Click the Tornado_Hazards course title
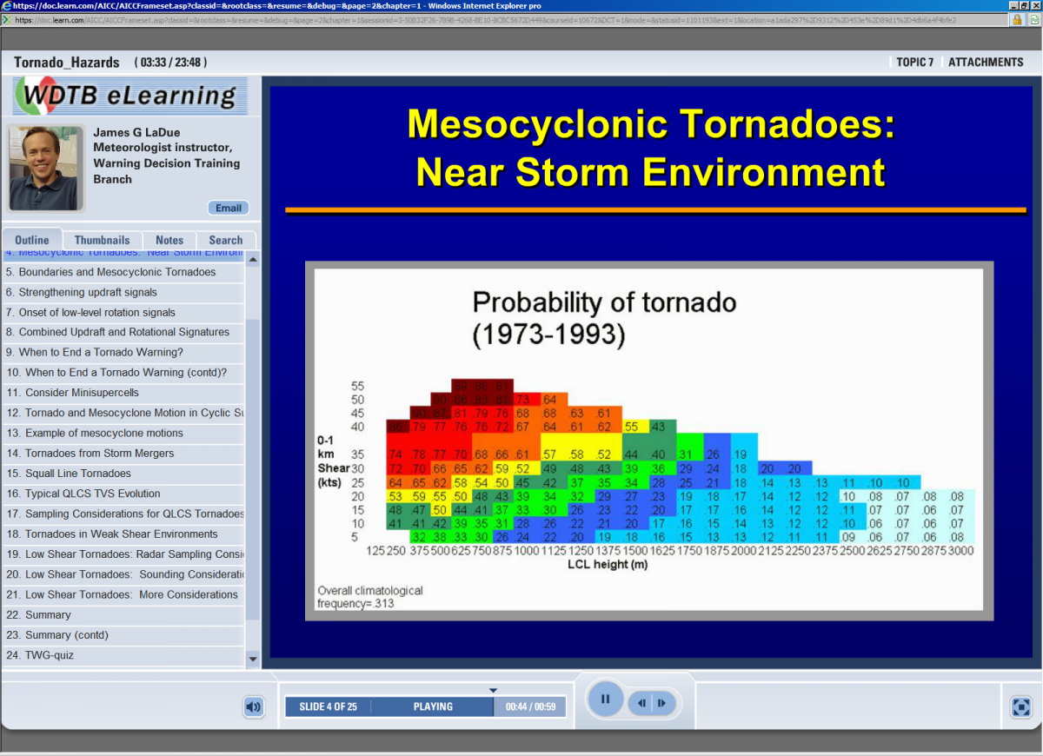The width and height of the screenshot is (1043, 756). click(x=67, y=63)
